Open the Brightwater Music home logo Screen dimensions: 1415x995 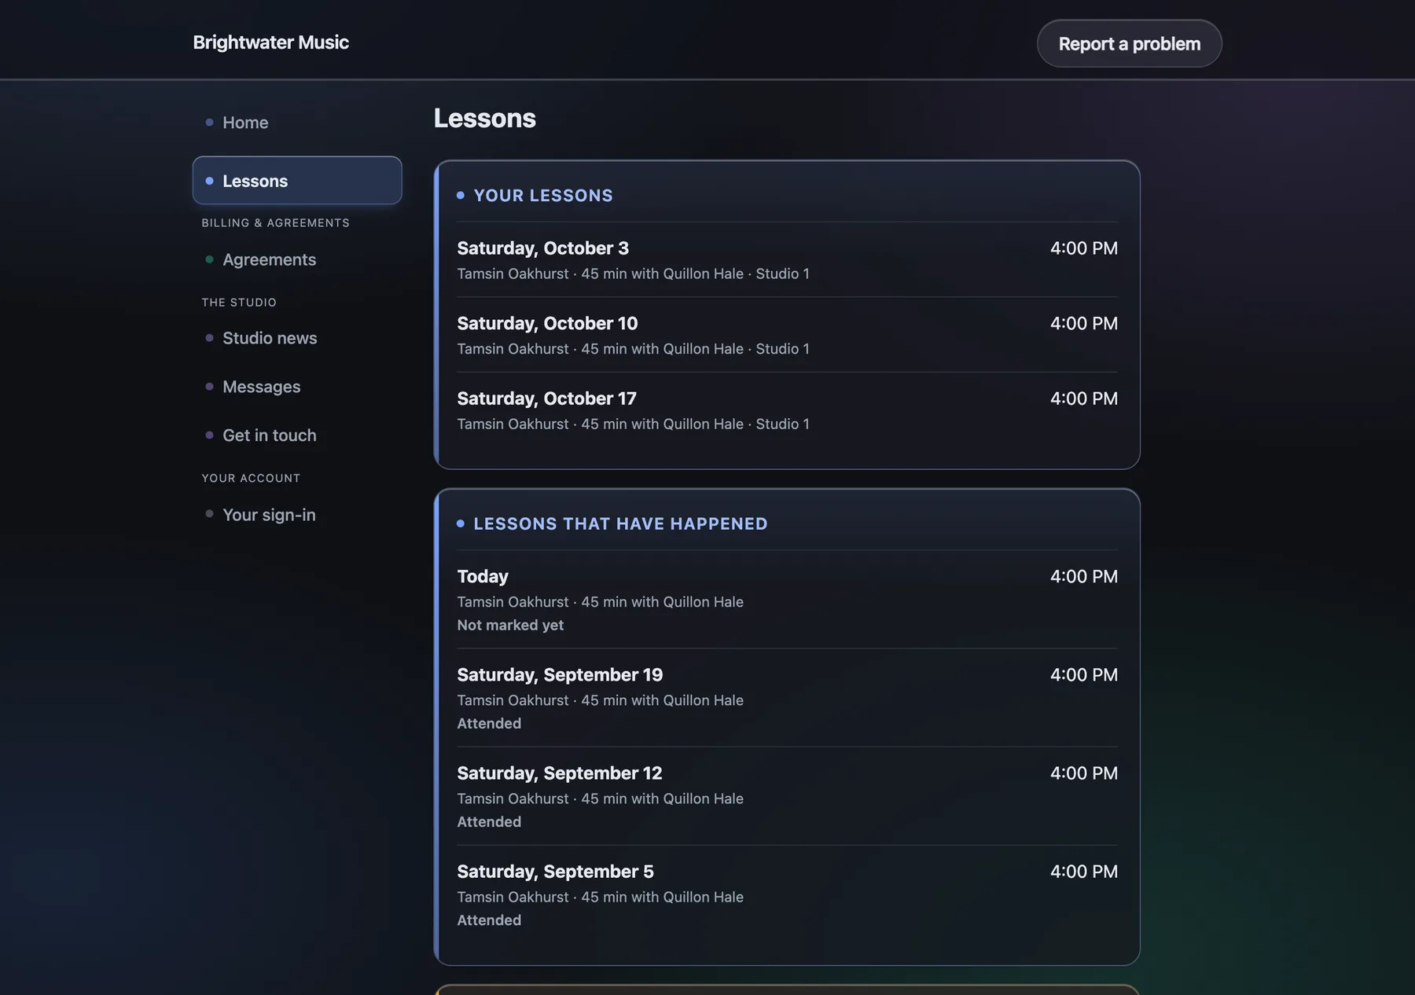pyautogui.click(x=270, y=42)
